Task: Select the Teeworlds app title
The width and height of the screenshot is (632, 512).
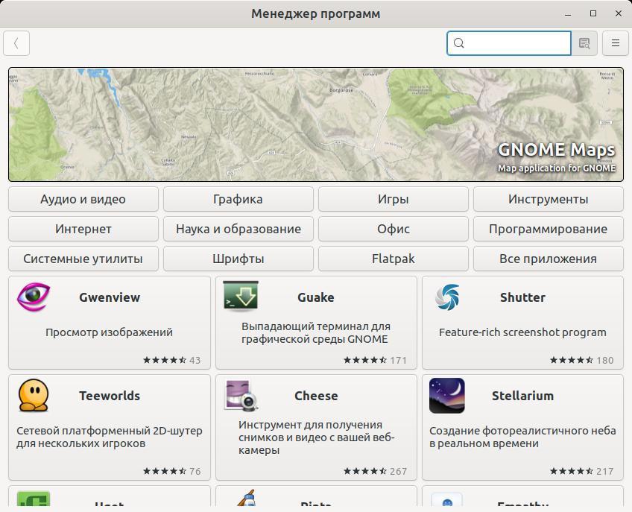Action: 110,396
